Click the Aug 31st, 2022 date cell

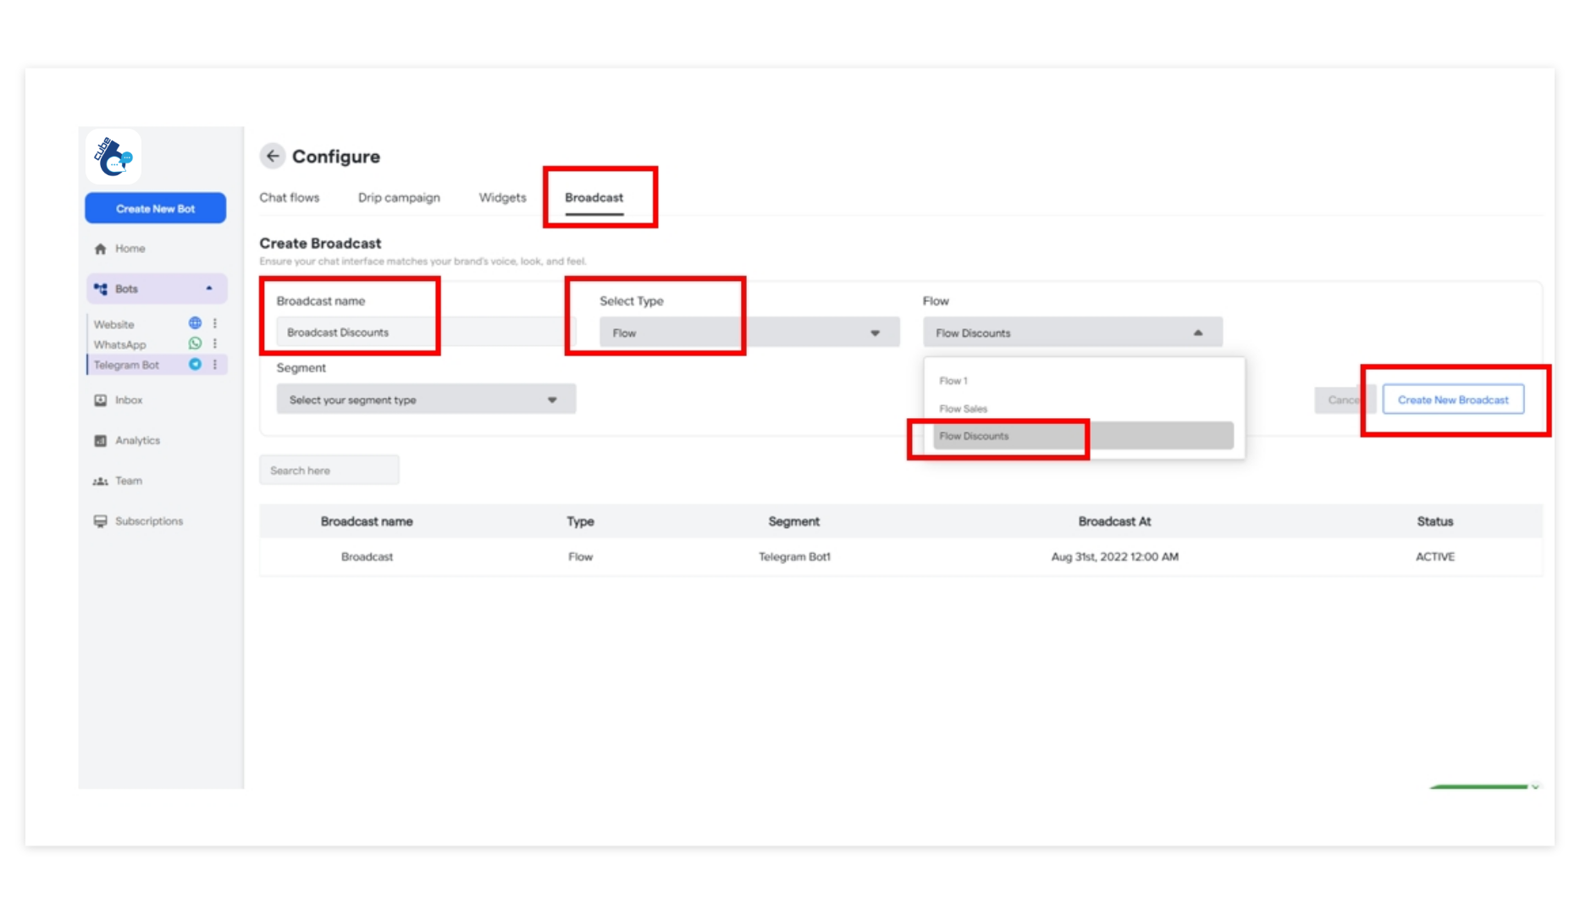click(1114, 557)
